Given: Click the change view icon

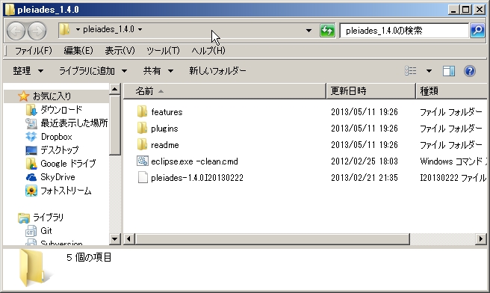Looking at the screenshot, I should (x=411, y=71).
